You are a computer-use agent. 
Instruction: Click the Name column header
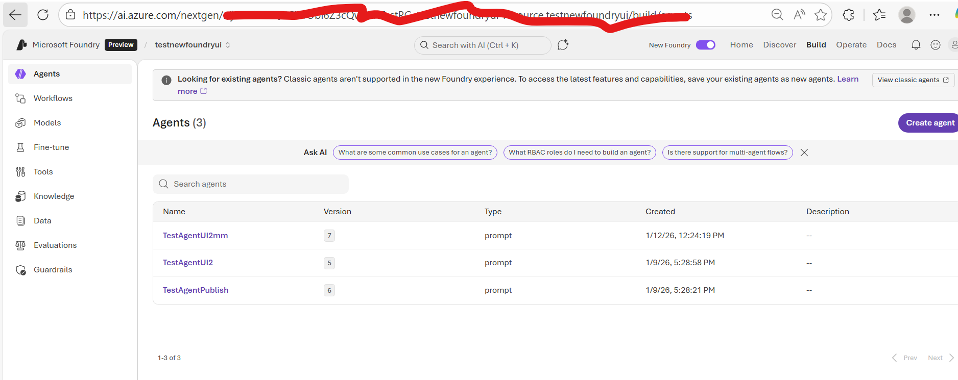[x=174, y=212]
